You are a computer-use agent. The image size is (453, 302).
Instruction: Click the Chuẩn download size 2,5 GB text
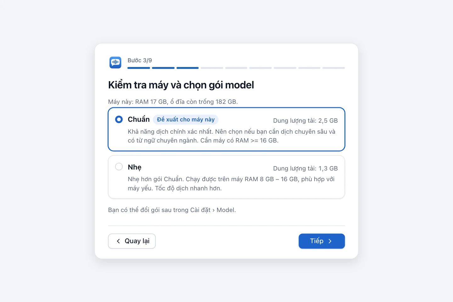(x=305, y=120)
